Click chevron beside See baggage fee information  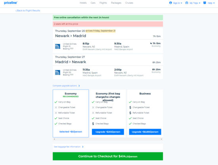pyautogui.click(x=83, y=147)
